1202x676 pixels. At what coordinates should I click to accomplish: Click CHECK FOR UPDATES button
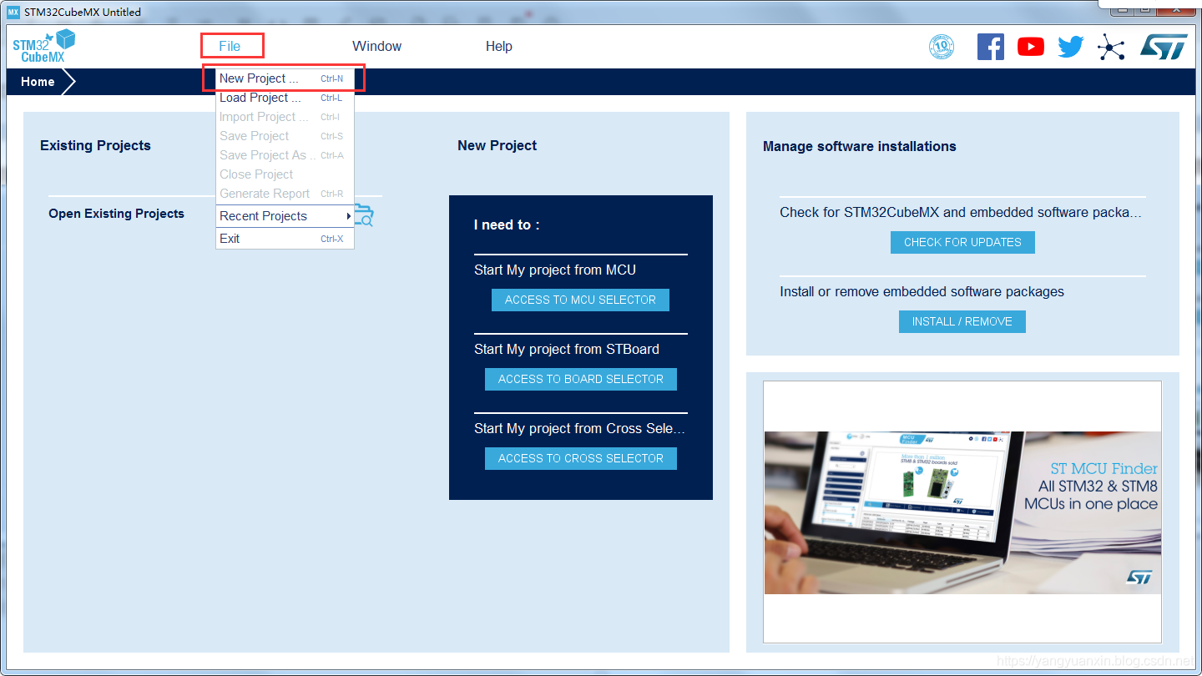pyautogui.click(x=962, y=242)
